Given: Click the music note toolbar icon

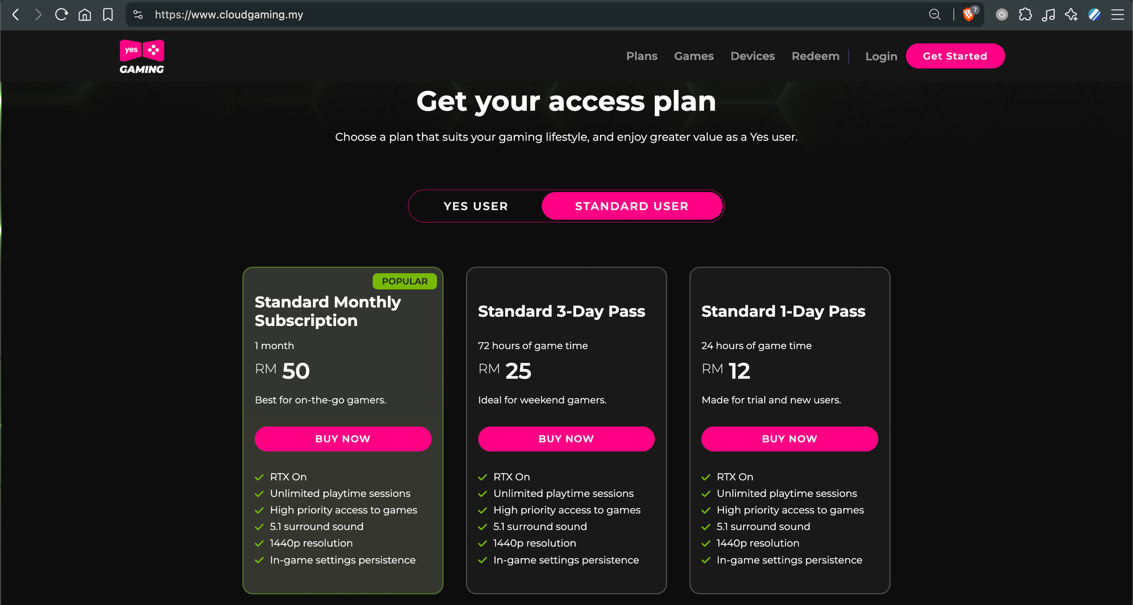Looking at the screenshot, I should [x=1048, y=15].
